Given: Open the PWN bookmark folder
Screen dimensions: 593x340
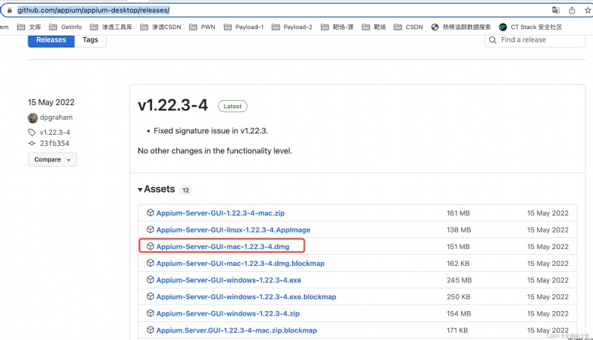Looking at the screenshot, I should click(202, 27).
